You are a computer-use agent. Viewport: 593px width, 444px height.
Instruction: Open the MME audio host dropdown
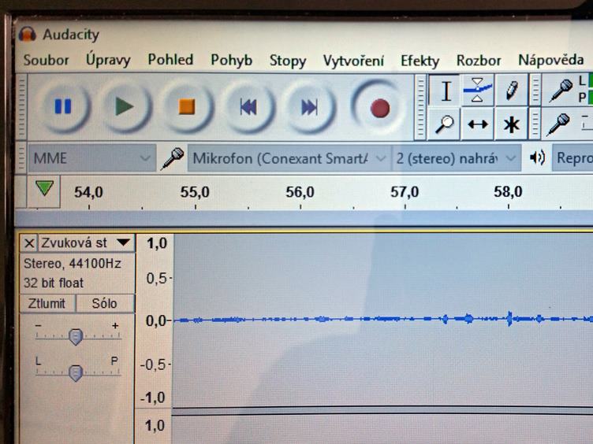coord(92,158)
